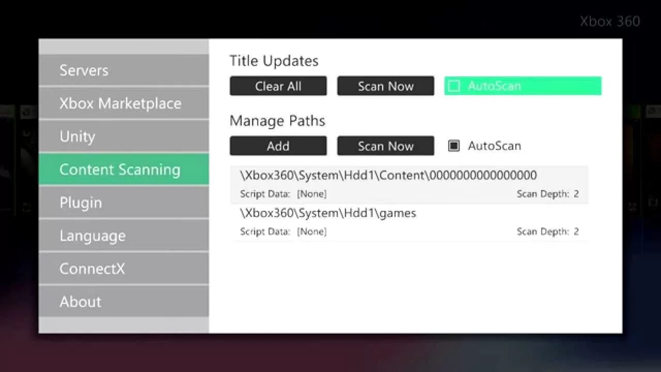Open the Plugin settings tab
The image size is (661, 372).
[124, 203]
